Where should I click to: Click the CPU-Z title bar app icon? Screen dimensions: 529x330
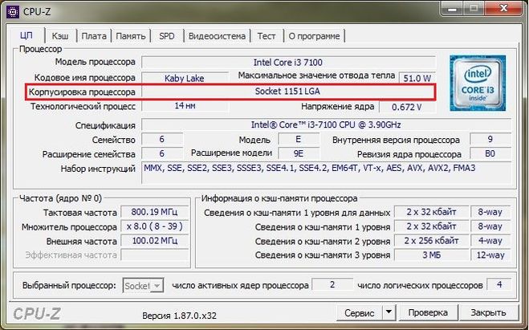(x=13, y=12)
